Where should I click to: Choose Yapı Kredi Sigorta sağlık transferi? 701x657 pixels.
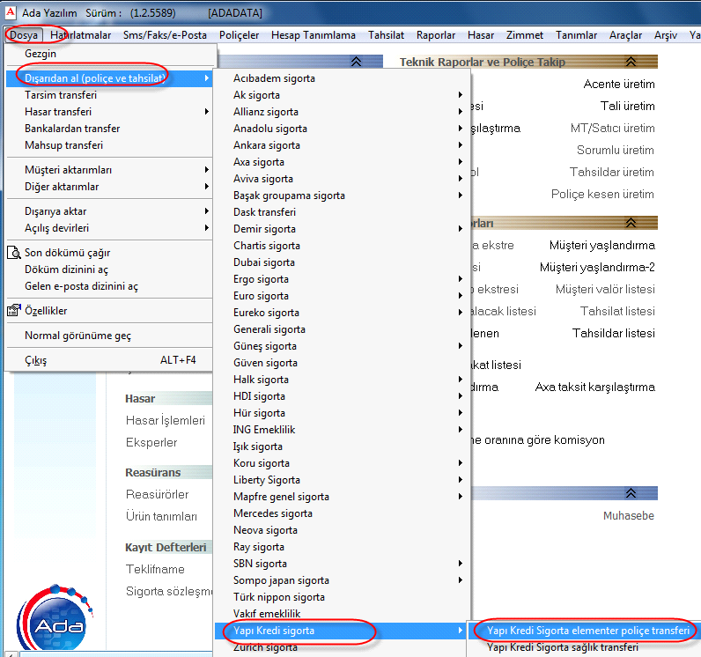(x=562, y=647)
